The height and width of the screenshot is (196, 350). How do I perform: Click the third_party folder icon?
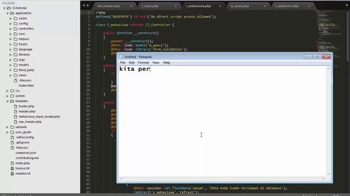point(16,70)
